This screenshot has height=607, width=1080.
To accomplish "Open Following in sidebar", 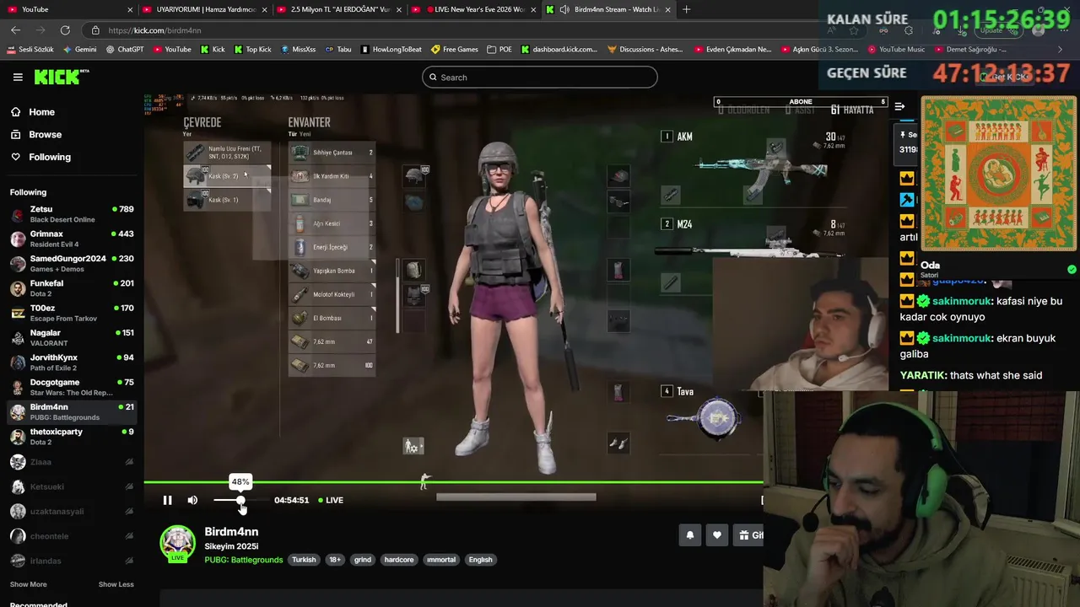I will point(50,157).
